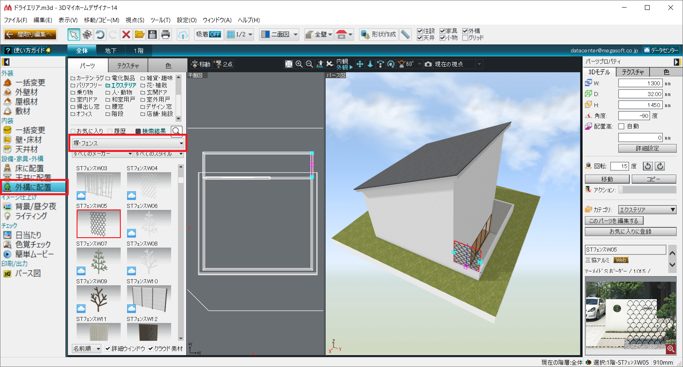Click the red X delete icon
This screenshot has height=367, width=683.
(126, 35)
